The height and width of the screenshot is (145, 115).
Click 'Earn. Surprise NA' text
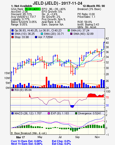[52, 25]
